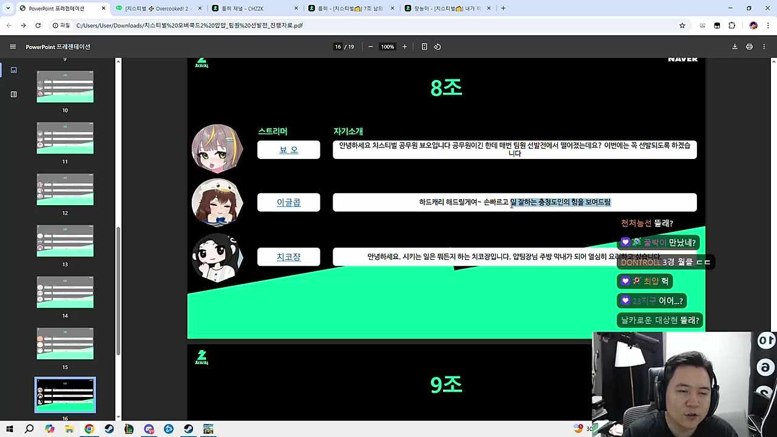
Task: Print the PDF document
Action: [x=749, y=47]
